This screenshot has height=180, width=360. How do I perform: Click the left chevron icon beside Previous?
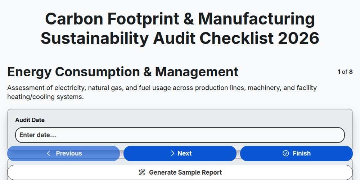pos(49,153)
